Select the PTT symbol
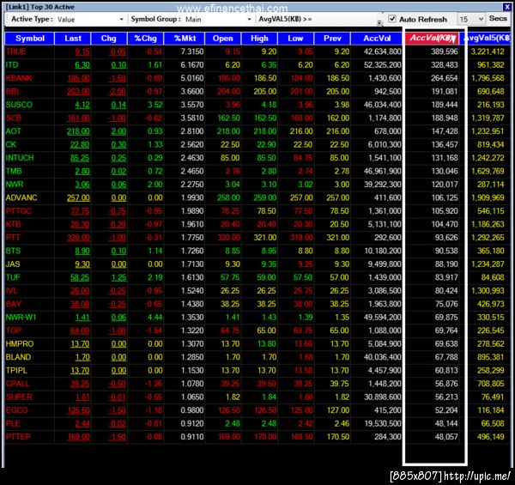This screenshot has width=515, height=485. click(13, 238)
